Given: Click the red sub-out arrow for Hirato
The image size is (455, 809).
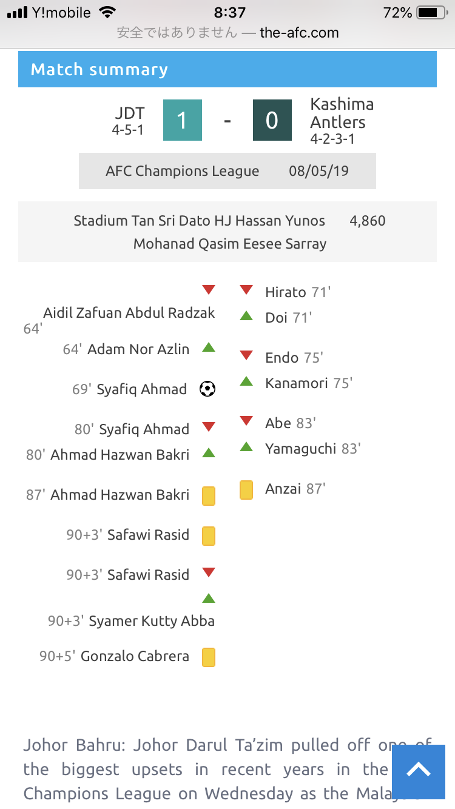Looking at the screenshot, I should pyautogui.click(x=246, y=290).
